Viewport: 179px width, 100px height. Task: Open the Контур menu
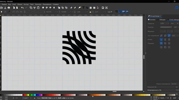26,4
